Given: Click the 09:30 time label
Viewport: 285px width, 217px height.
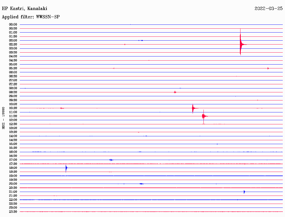Looking at the screenshot, I should pos(13,100).
